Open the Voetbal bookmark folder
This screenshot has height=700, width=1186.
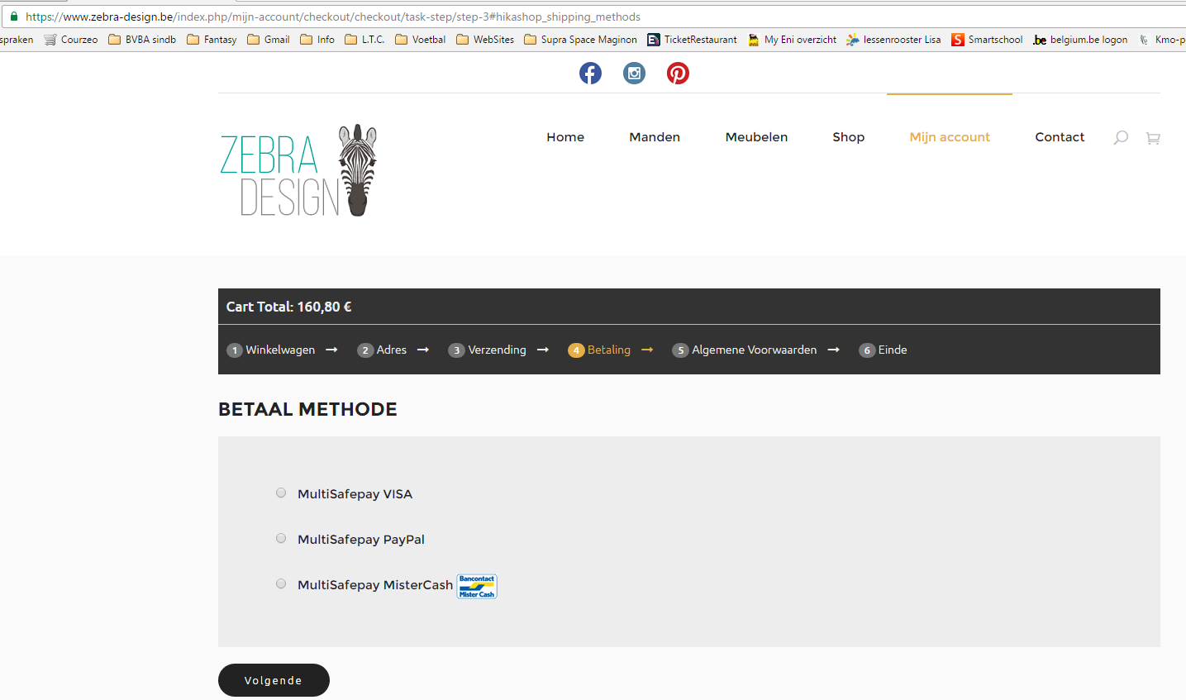421,40
